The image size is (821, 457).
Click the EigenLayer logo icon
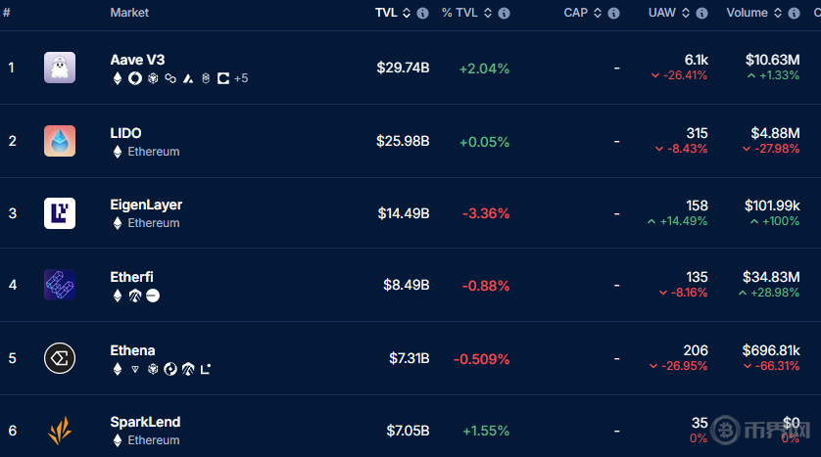click(x=60, y=213)
